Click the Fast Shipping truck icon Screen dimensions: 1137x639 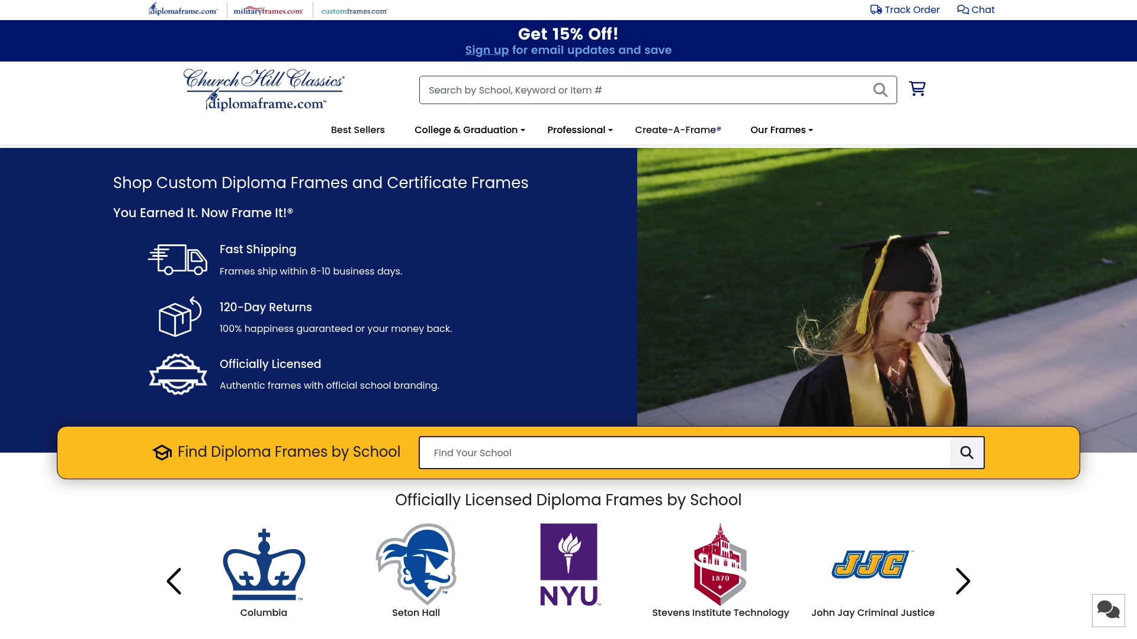[x=178, y=260]
